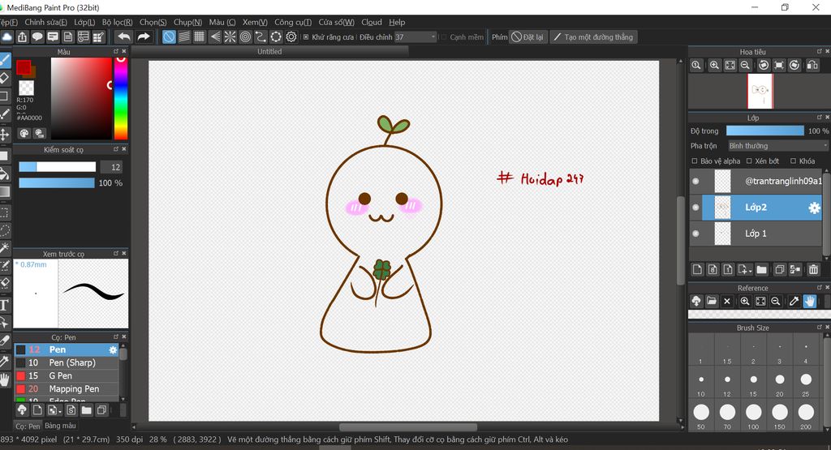
Task: Enable Bảo vệ alpha checkbox
Action: [x=695, y=161]
